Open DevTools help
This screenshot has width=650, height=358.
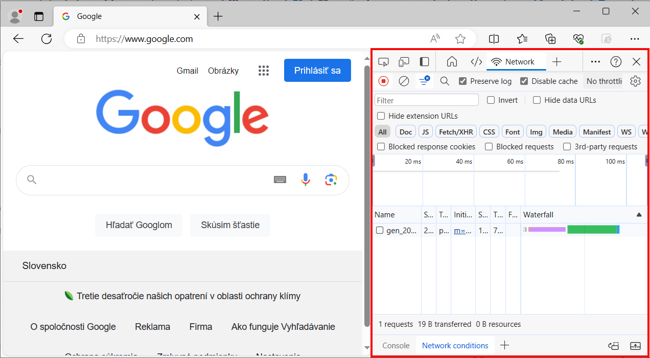[616, 62]
